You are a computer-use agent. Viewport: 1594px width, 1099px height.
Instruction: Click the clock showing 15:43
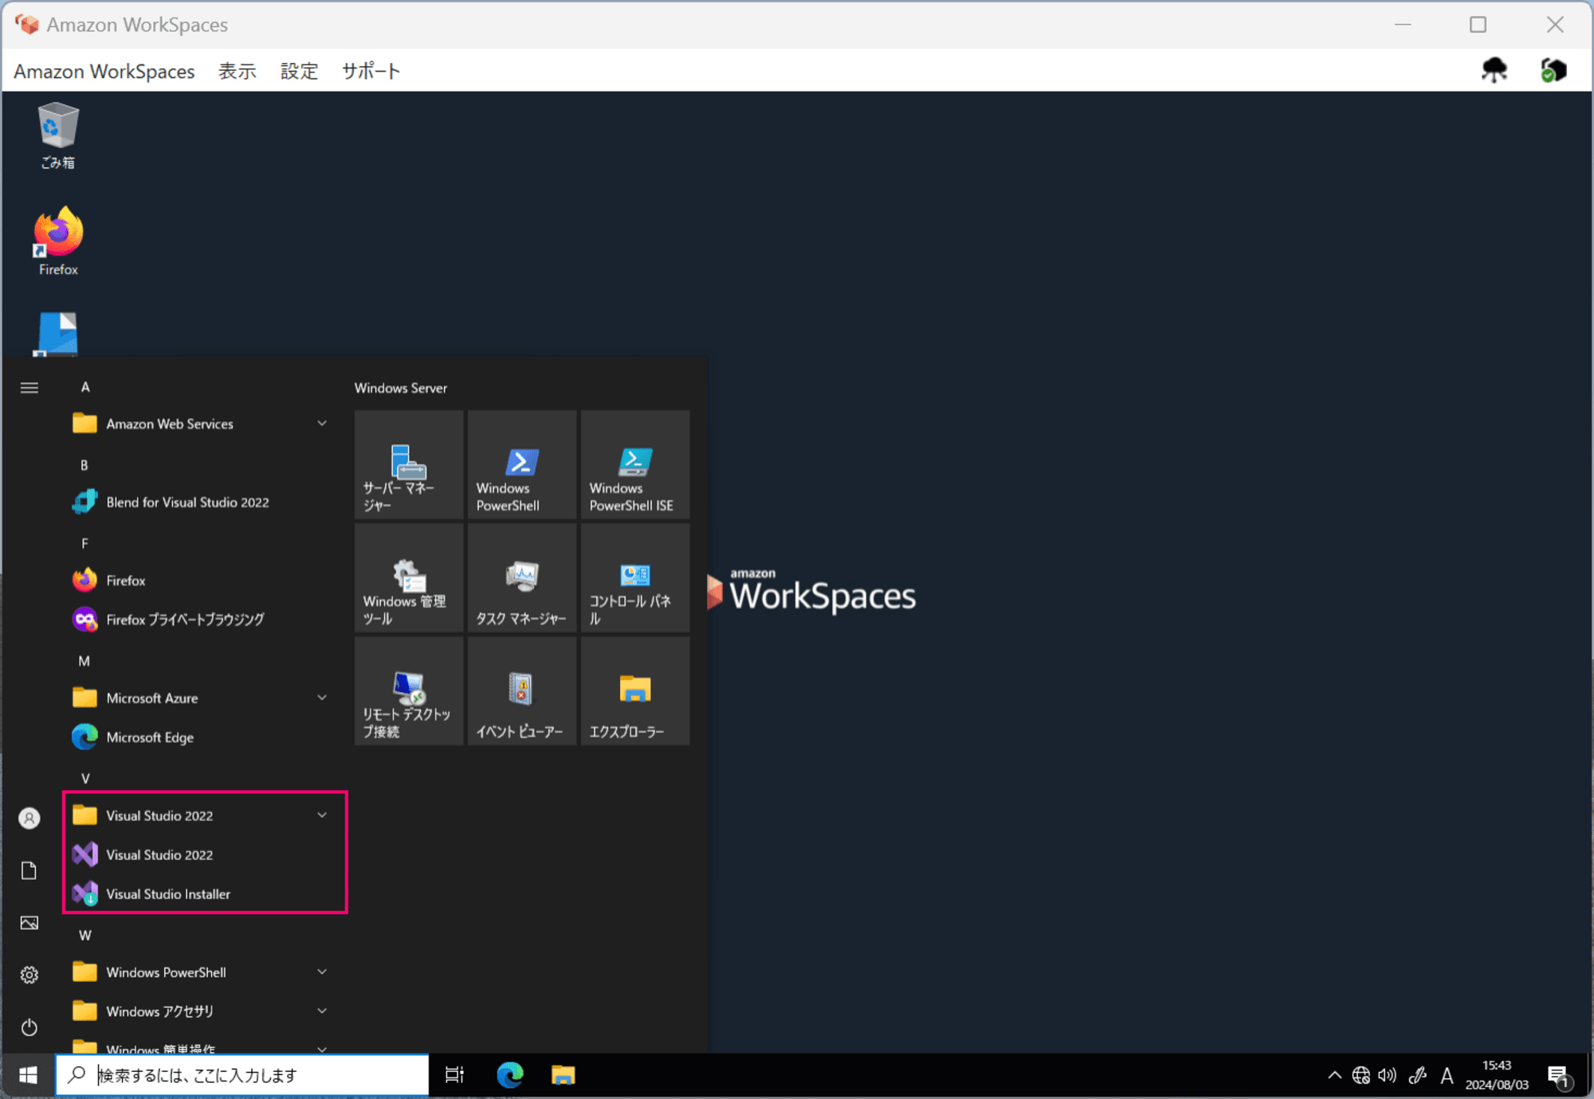click(x=1497, y=1066)
